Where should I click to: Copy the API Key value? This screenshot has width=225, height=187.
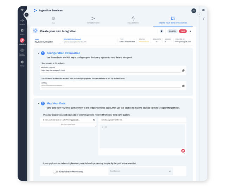tap(183, 86)
